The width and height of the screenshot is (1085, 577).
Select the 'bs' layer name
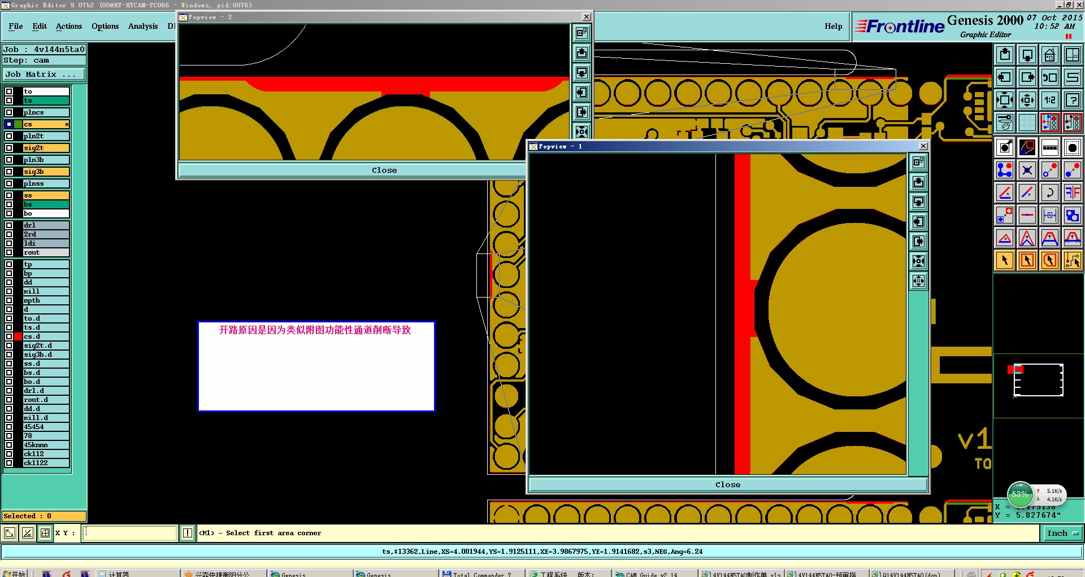coord(46,204)
